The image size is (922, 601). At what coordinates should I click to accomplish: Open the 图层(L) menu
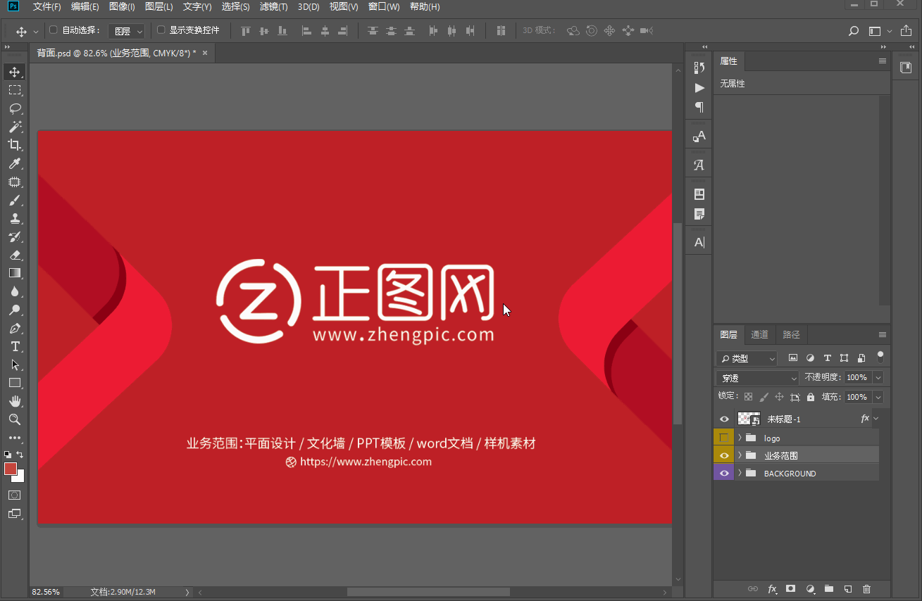pos(158,7)
